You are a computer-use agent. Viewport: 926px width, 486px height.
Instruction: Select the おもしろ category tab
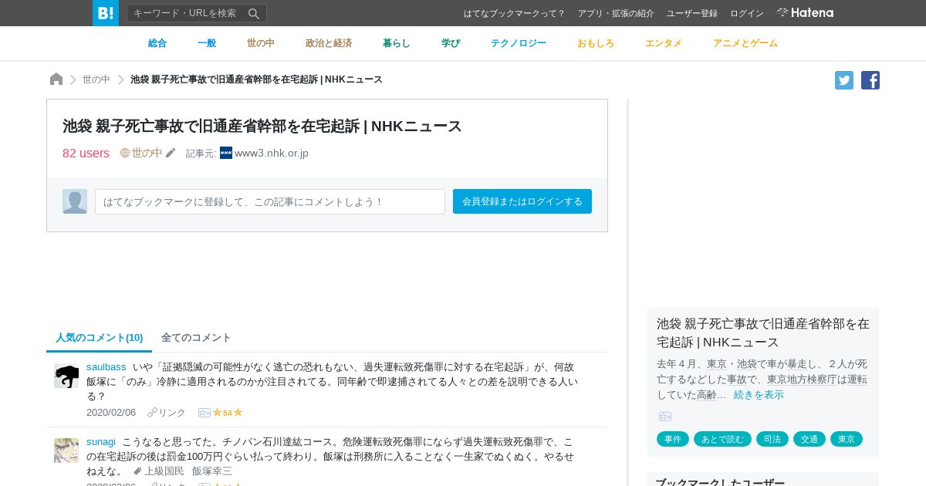(x=596, y=43)
